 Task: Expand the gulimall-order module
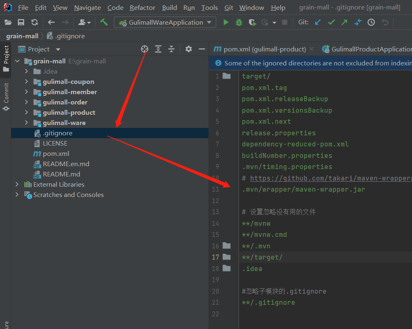26,102
